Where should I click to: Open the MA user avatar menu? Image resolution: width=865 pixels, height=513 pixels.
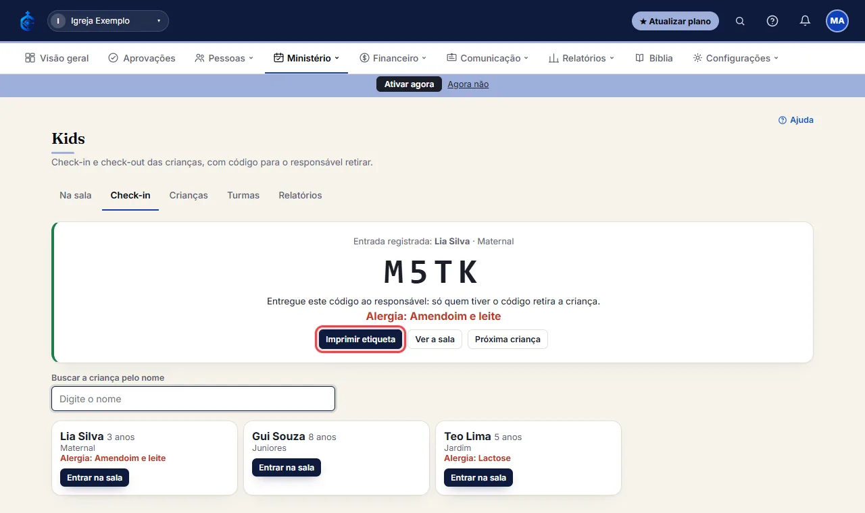(x=837, y=21)
